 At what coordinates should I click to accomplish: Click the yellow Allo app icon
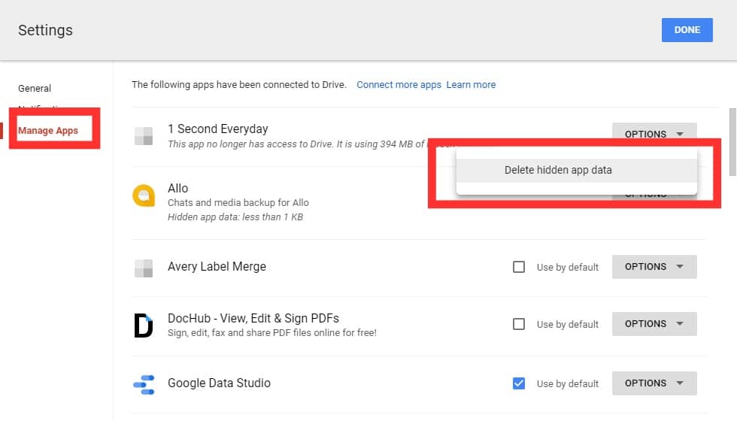point(144,195)
